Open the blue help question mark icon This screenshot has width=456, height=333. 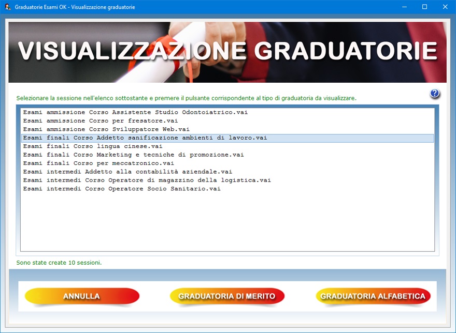[434, 94]
